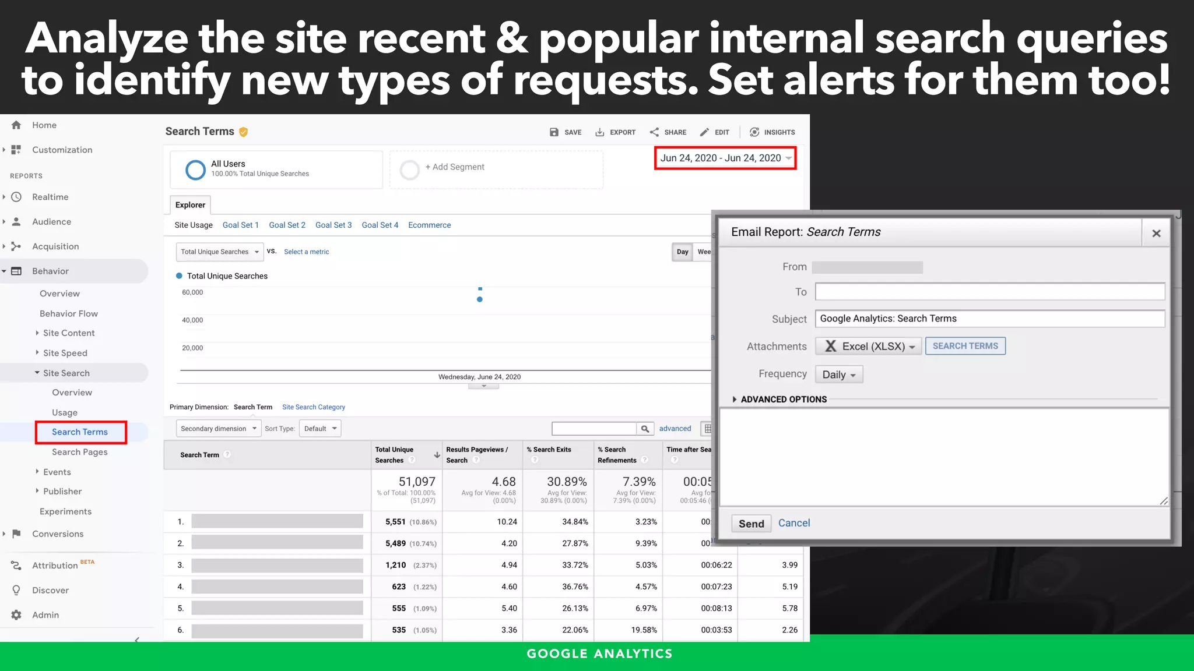Click the chart data point for June 24
Screen dimensions: 1194x671
(x=479, y=299)
